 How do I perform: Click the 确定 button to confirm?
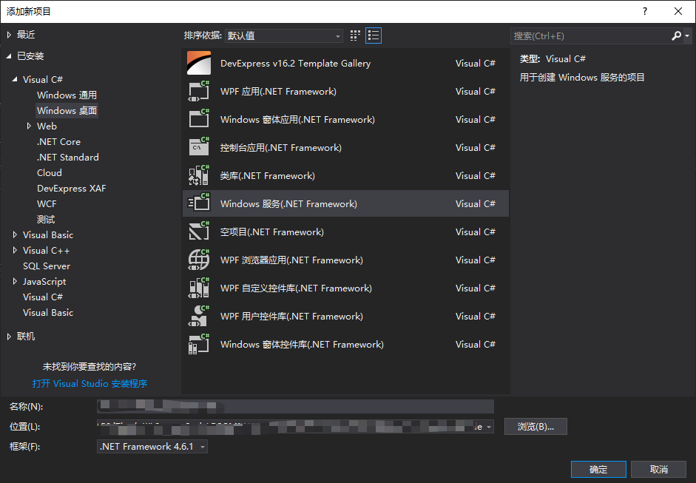(598, 469)
